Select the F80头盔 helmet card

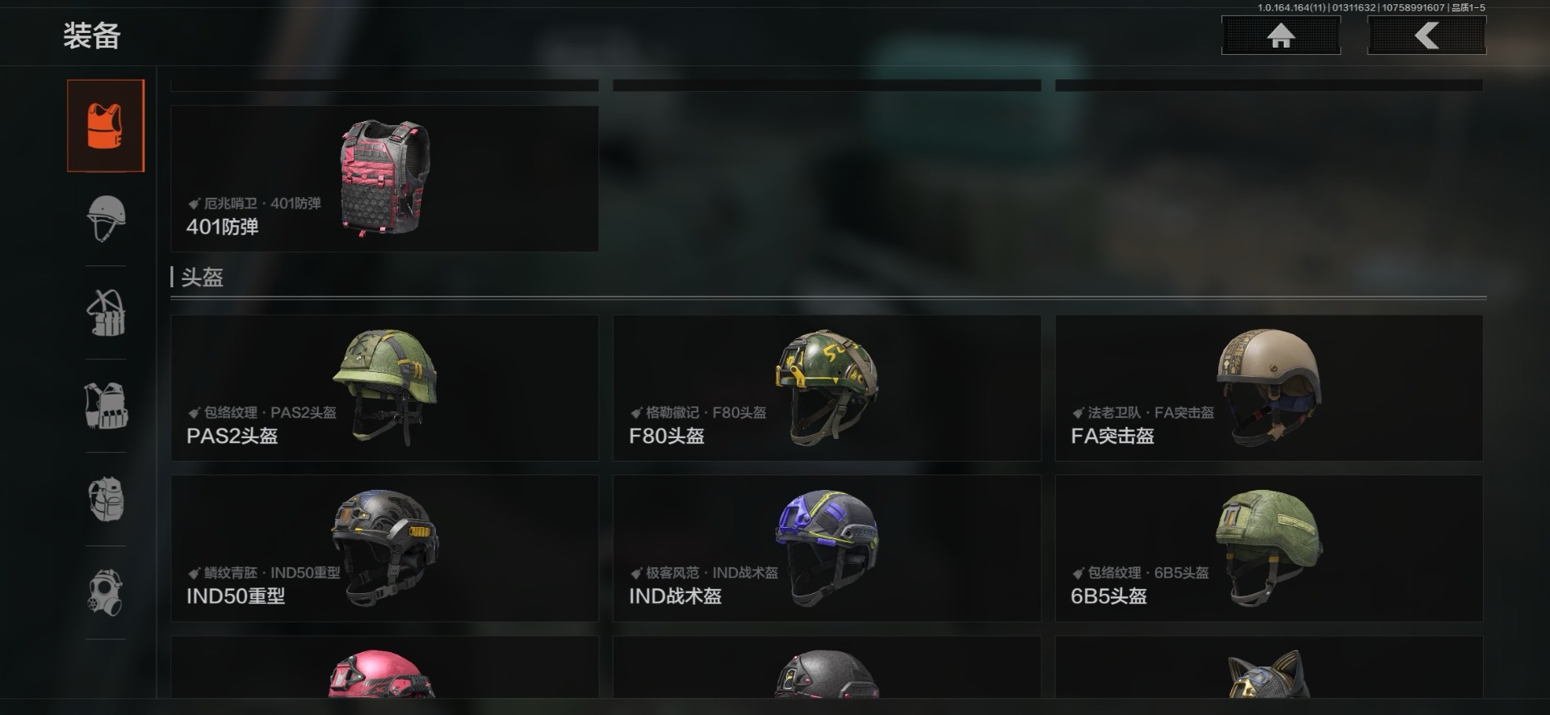pyautogui.click(x=827, y=388)
